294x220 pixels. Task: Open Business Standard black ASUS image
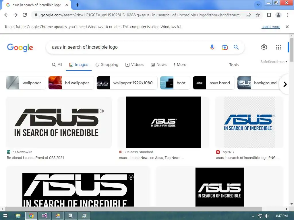pyautogui.click(x=163, y=122)
